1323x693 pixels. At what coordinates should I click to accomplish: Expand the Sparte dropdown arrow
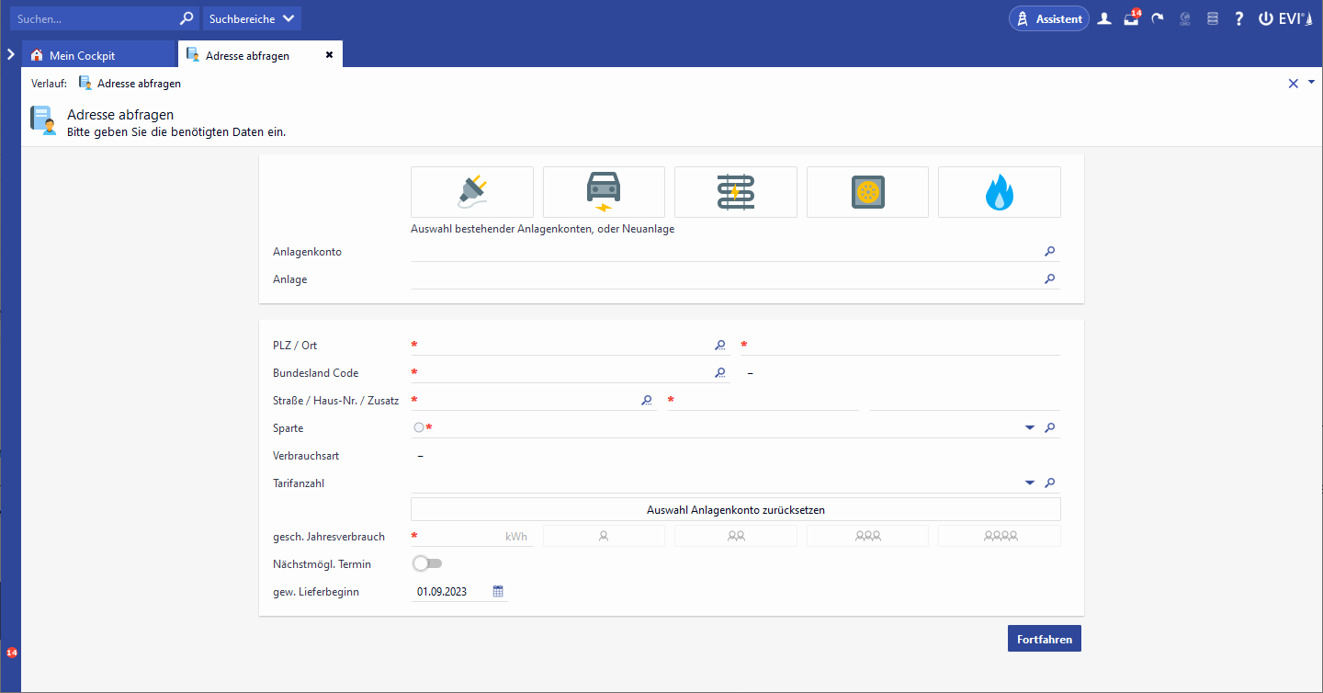tap(1029, 428)
